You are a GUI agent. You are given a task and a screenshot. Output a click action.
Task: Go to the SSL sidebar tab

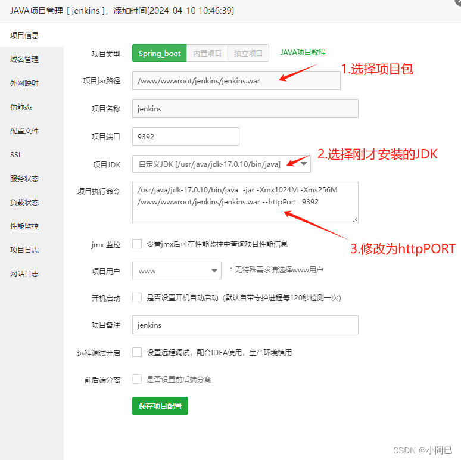(32, 154)
